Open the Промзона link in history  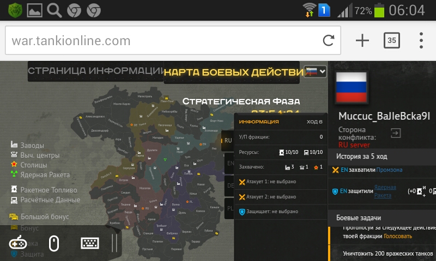(x=389, y=170)
